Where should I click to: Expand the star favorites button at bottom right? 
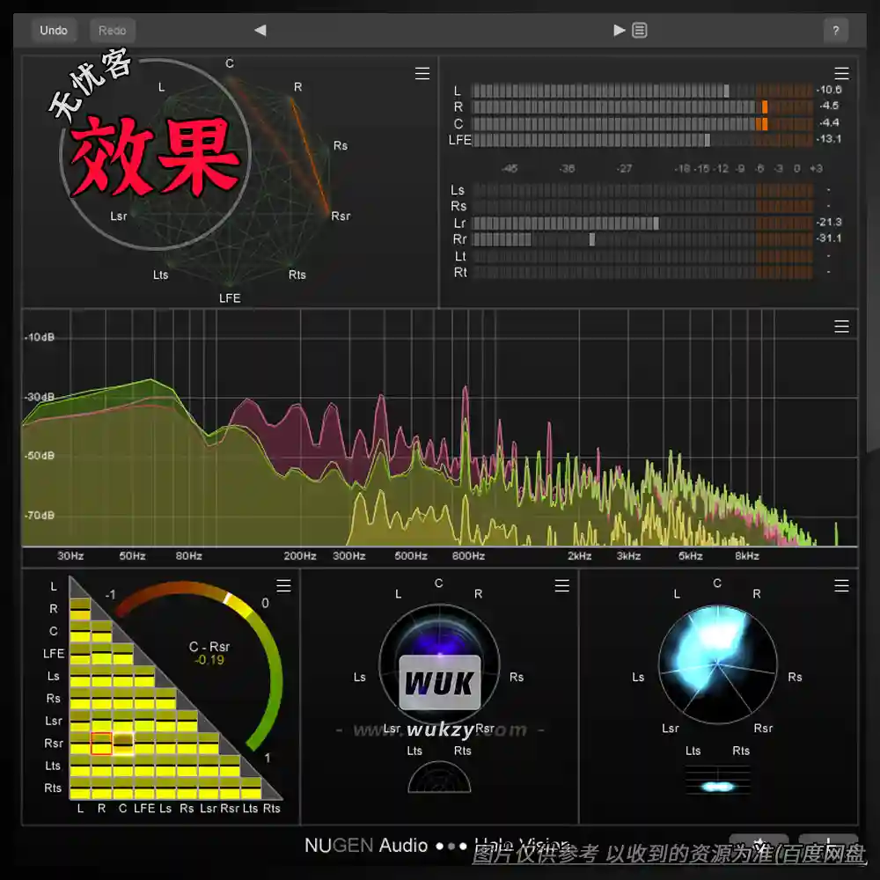click(759, 842)
